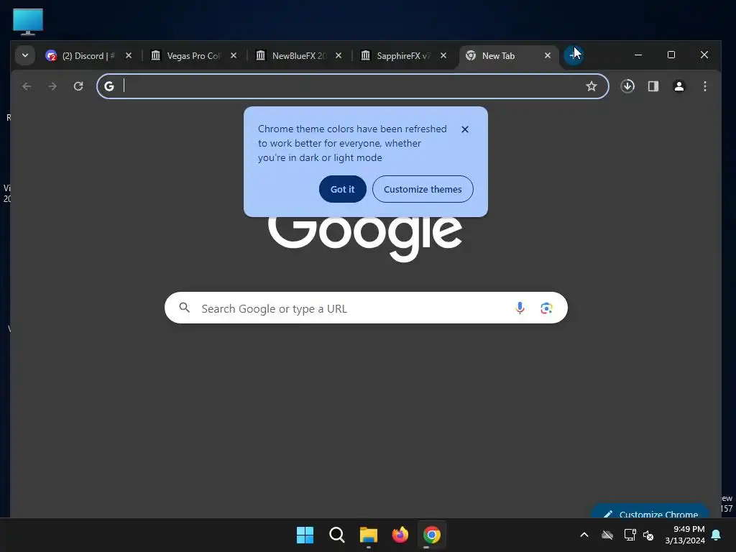Open the tab search dropdown arrow
Viewport: 736px width, 552px height.
[25, 55]
